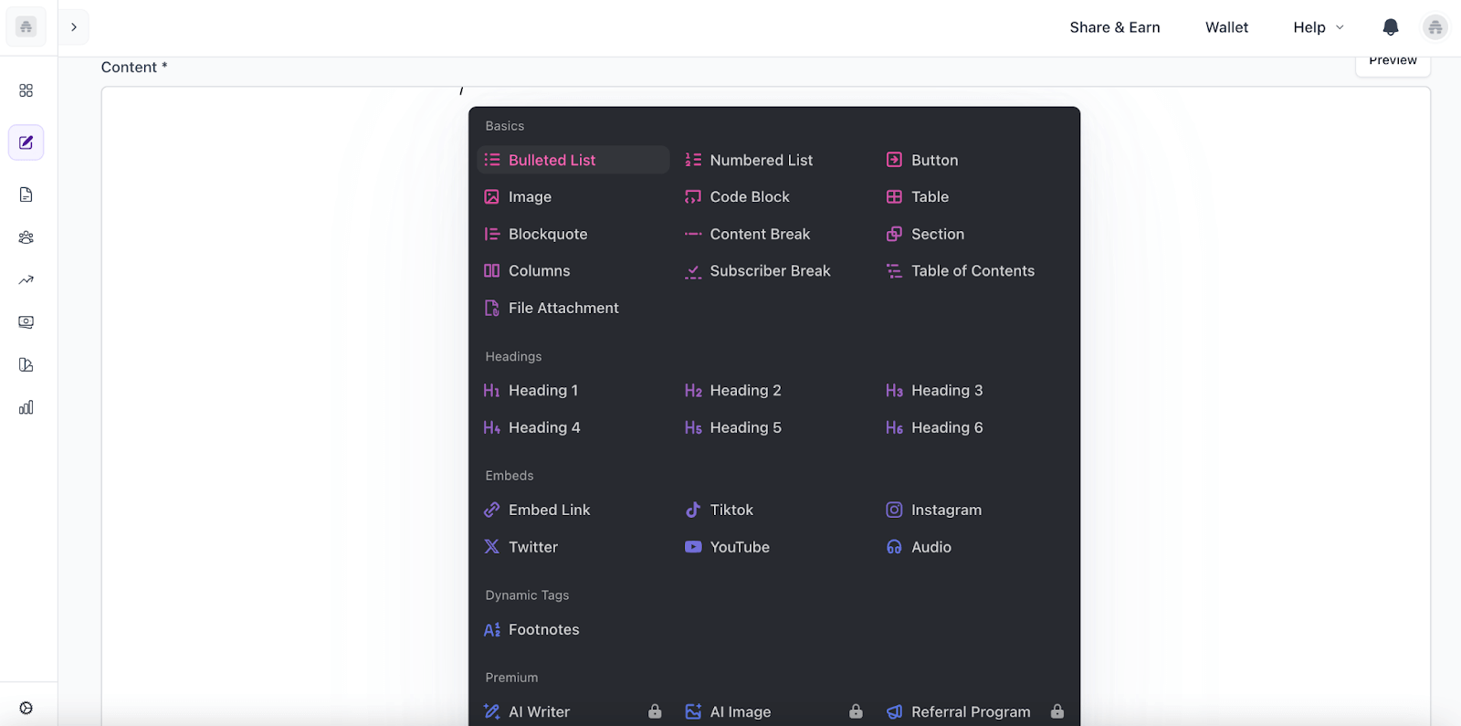The image size is (1461, 726).
Task: Click the Columns icon
Action: tap(492, 270)
